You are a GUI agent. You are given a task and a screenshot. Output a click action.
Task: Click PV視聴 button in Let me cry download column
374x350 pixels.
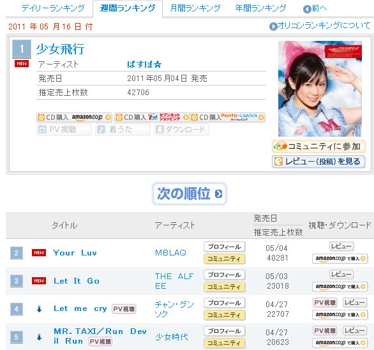325,303
